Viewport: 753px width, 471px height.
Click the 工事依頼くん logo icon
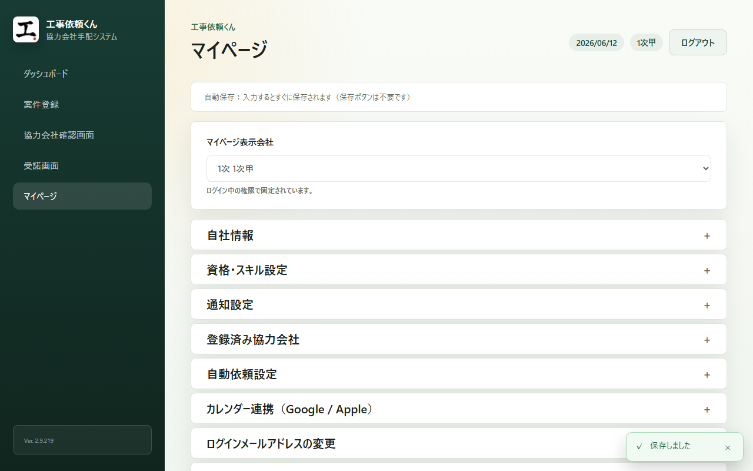point(26,29)
